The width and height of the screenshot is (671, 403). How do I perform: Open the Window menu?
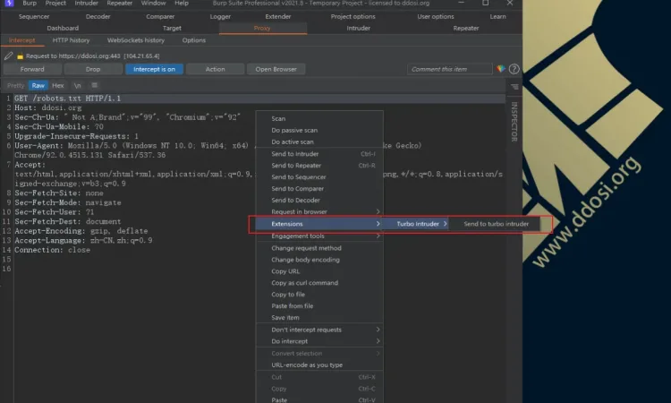tap(153, 3)
